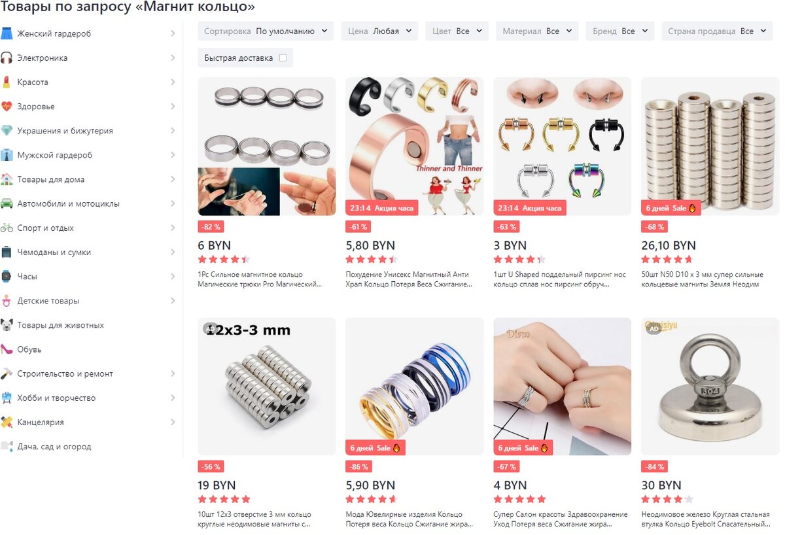Open the eyebolt magnet product thumbnail

[x=710, y=387]
